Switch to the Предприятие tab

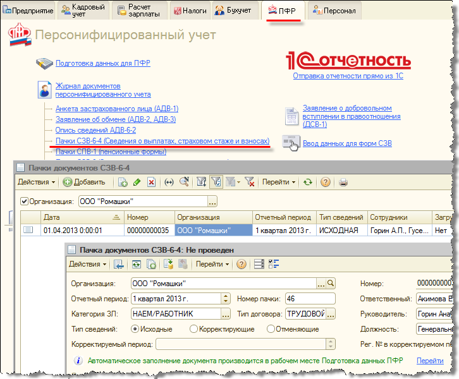28,11
